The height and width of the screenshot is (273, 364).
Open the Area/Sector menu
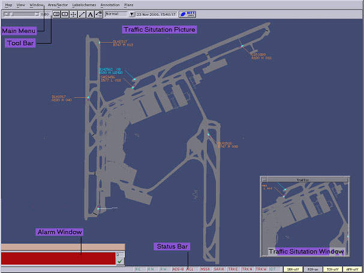click(x=58, y=4)
